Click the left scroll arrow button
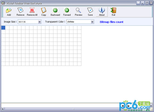Viewport: 154px width, 112px height. coord(3,109)
